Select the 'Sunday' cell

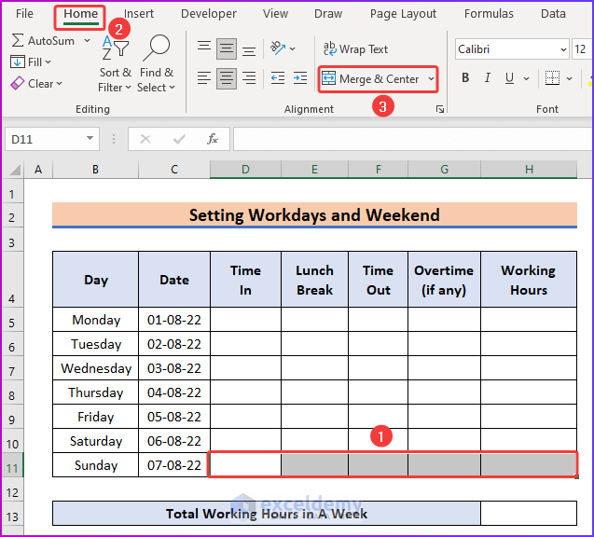tap(95, 464)
